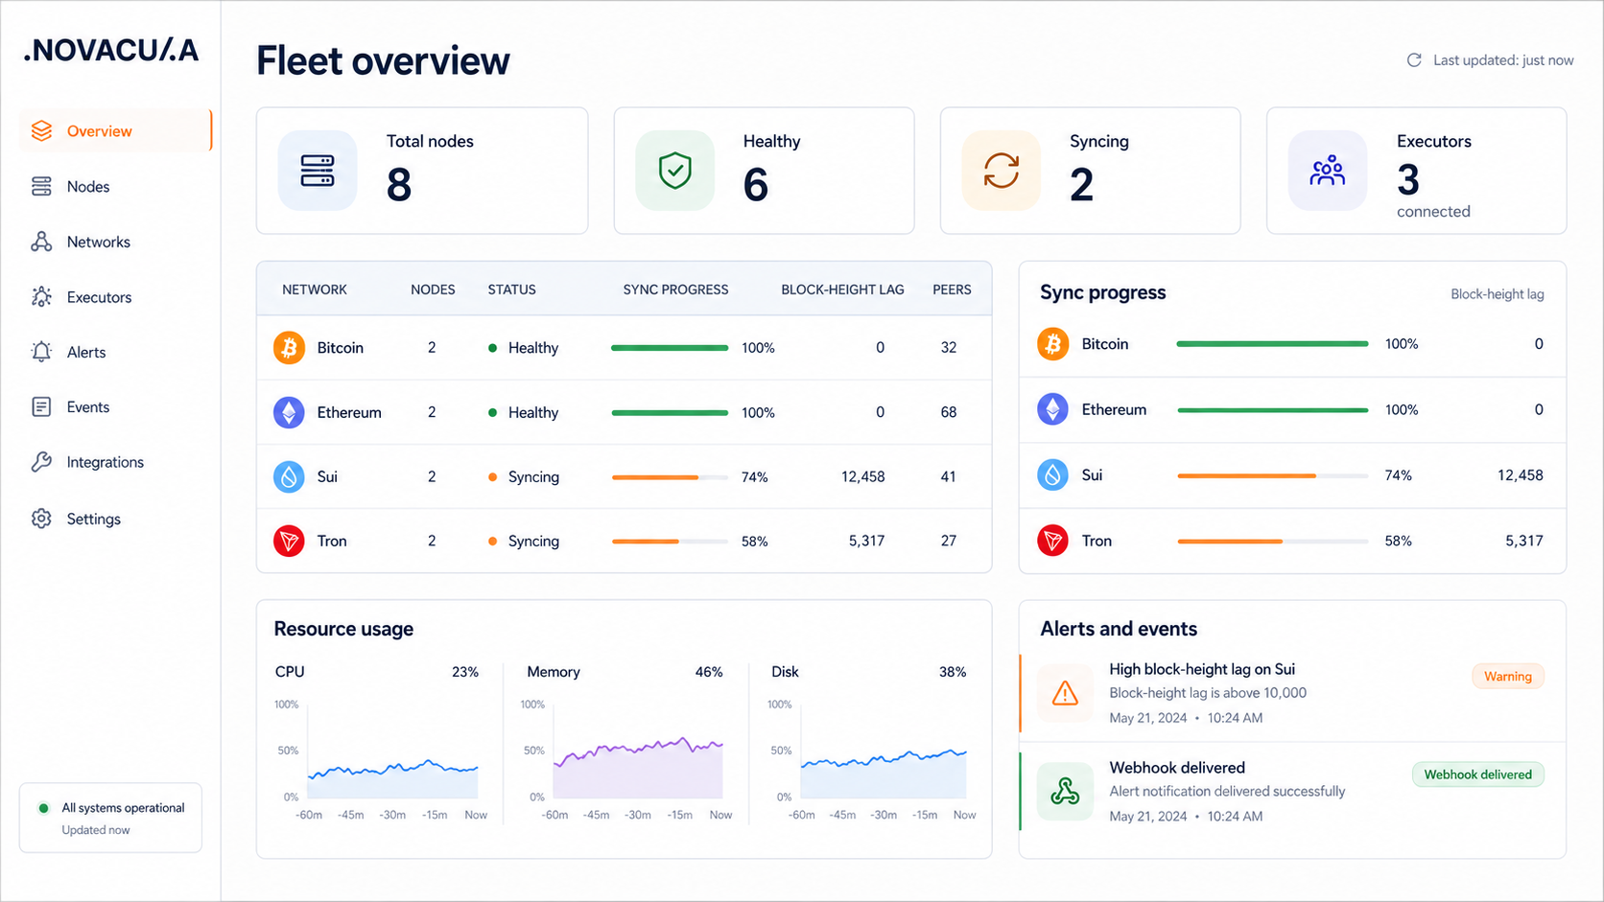The image size is (1604, 902).
Task: Click SYNC PROGRESS column header
Action: tap(675, 289)
